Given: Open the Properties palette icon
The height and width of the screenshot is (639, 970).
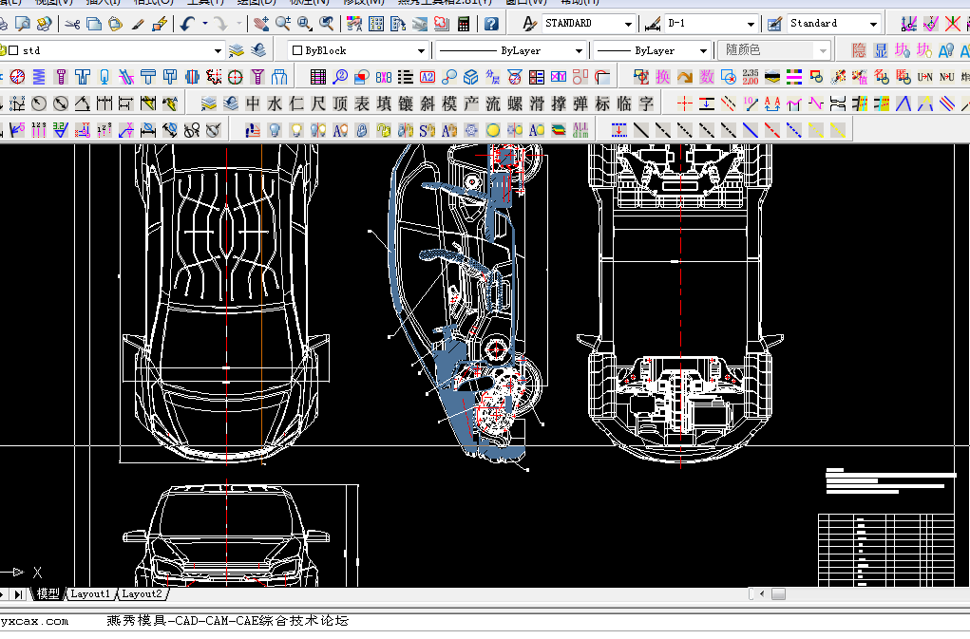Looking at the screenshot, I should click(x=354, y=24).
